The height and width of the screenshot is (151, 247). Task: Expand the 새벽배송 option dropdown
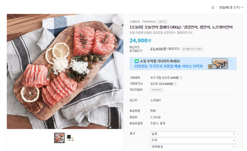click(x=193, y=147)
